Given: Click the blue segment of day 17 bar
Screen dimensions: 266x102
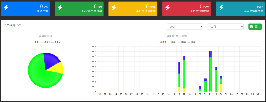Looking at the screenshot, I should point(184,58).
